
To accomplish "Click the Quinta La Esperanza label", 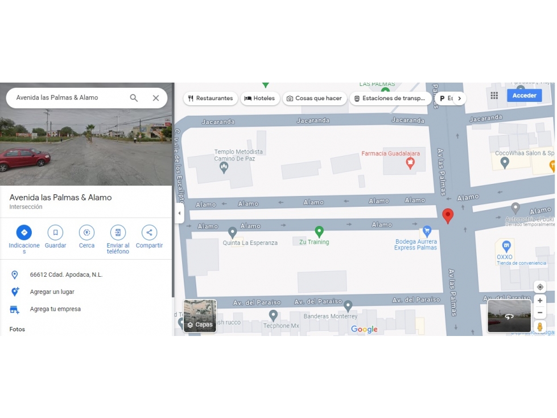I will 250,243.
